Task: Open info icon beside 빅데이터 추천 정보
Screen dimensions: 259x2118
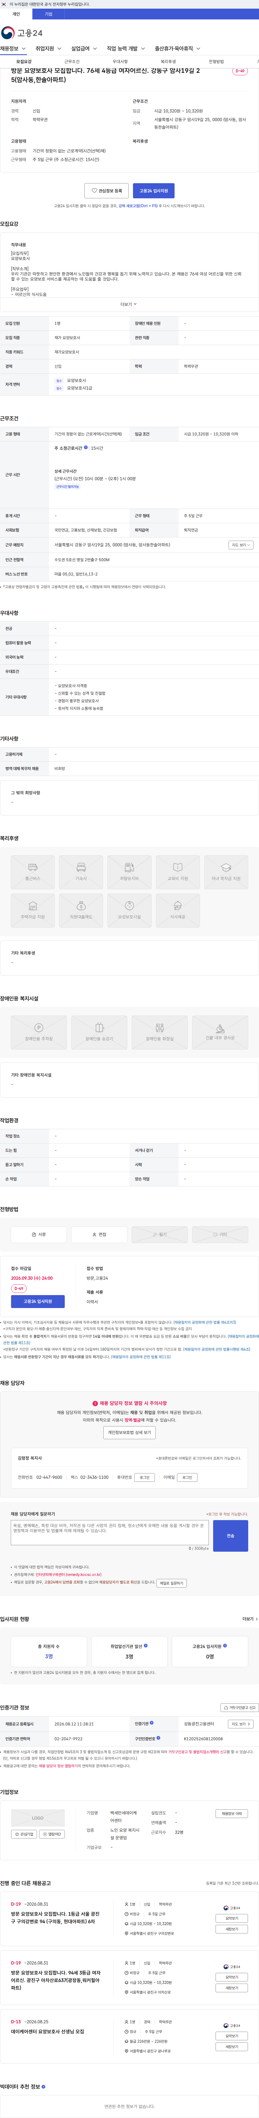Action: (44, 2087)
